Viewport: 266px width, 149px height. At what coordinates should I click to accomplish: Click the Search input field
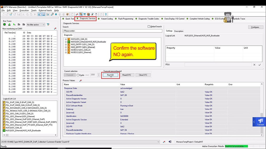[112, 31]
